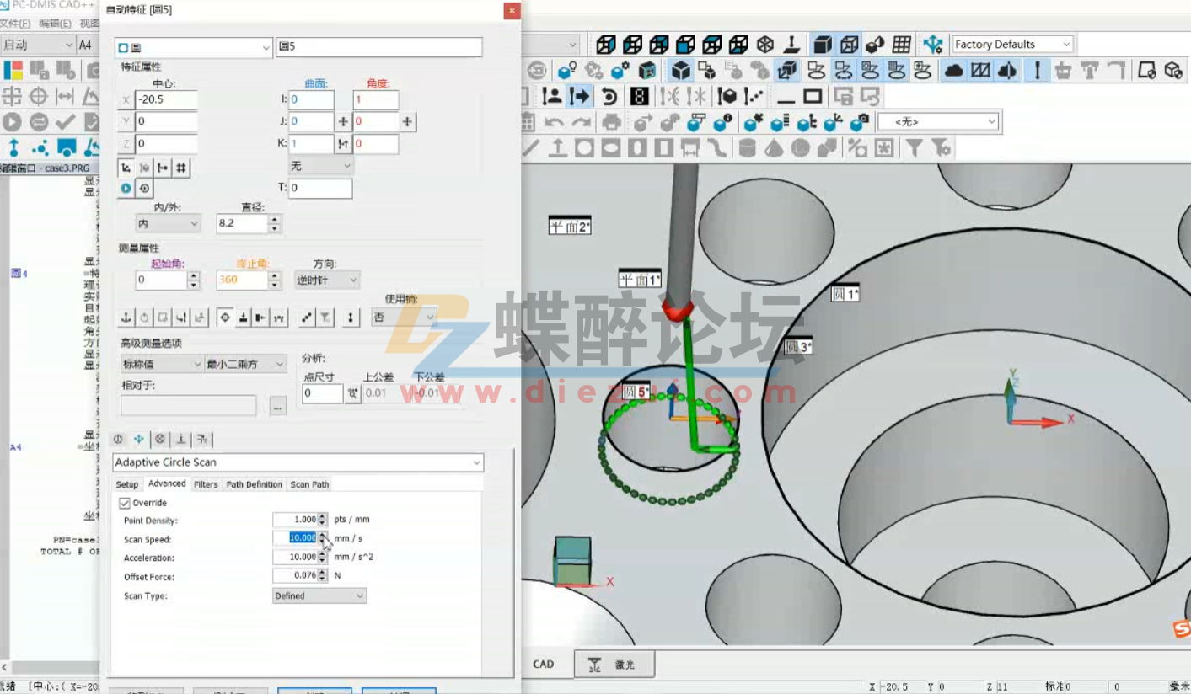Click inside the 终止角 field showing 360
Image resolution: width=1191 pixels, height=694 pixels.
tap(240, 280)
